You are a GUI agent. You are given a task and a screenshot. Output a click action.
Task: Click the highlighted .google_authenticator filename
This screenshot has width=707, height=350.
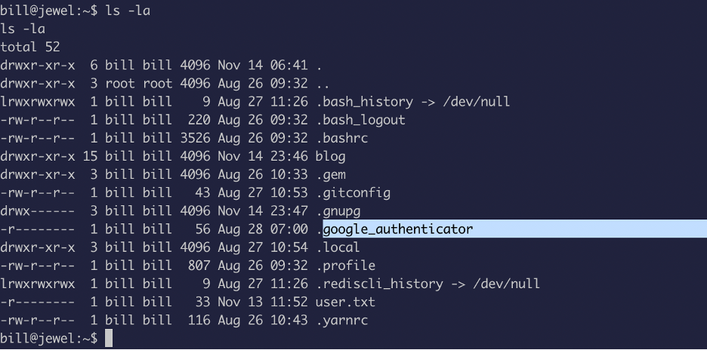[395, 229]
